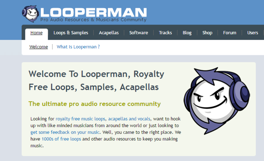This screenshot has width=264, height=161.
Task: Open the Acapellas menu item
Action: coord(109,33)
